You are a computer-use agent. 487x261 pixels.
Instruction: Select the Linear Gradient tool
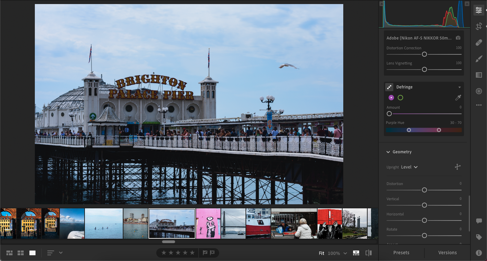(479, 75)
